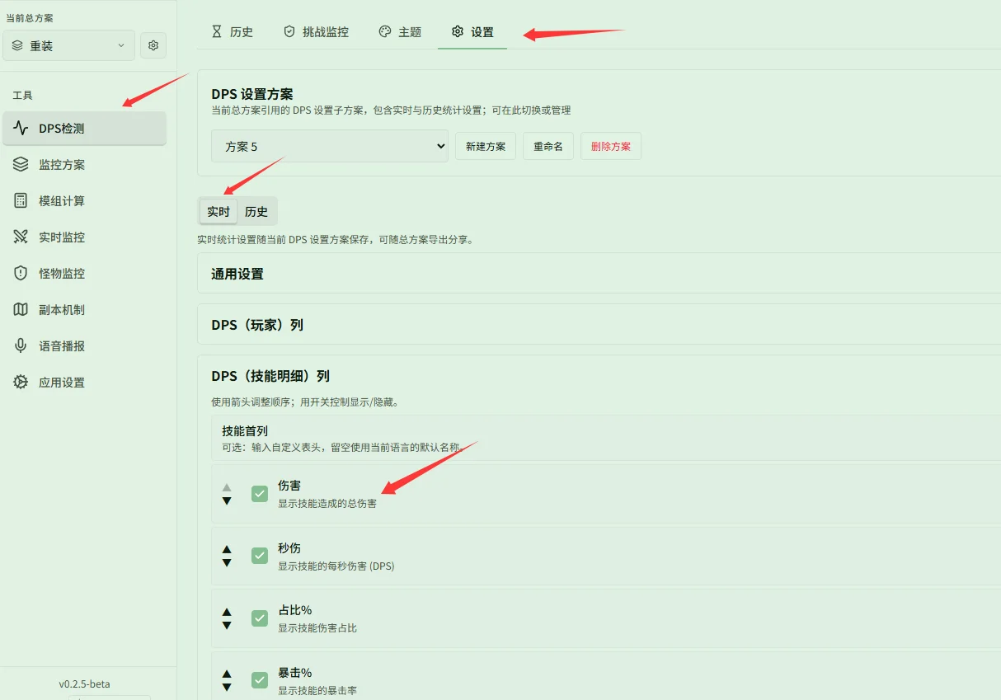Uncheck the 秒伤 column checkbox
Viewport: 1001px width, 700px height.
[x=260, y=556]
